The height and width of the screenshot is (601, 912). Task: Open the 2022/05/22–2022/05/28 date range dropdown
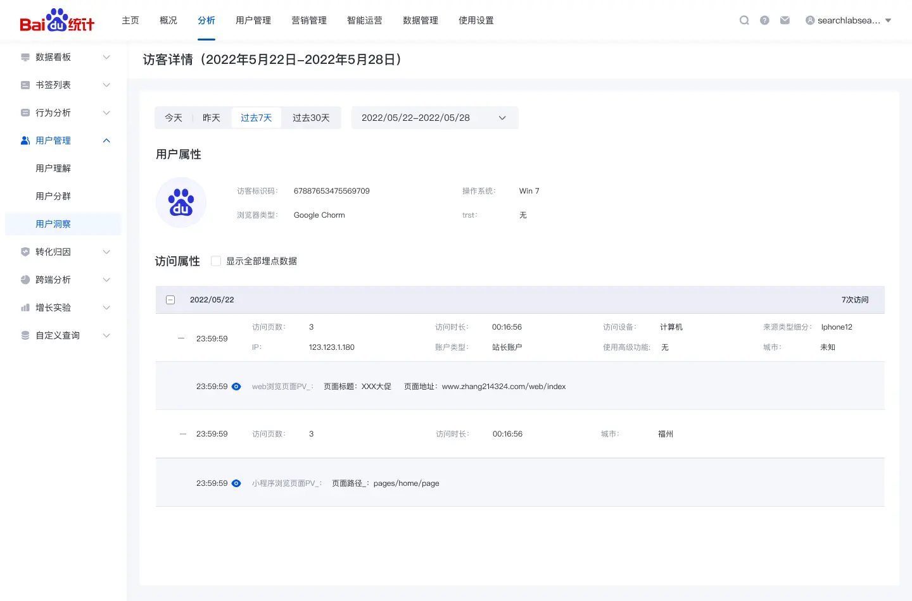tap(434, 118)
